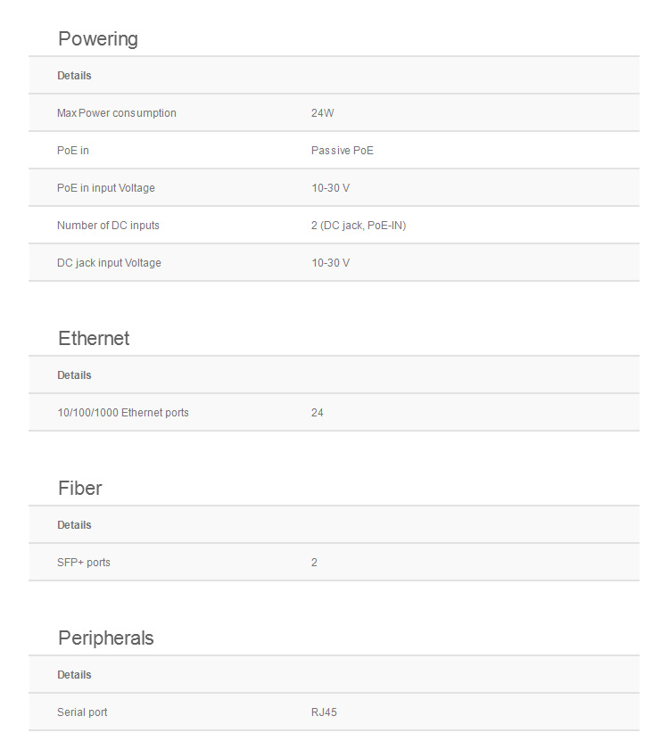Click the PoE in input Voltage label

coord(106,188)
